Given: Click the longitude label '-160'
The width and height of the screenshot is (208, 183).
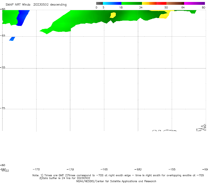Looking at the screenshot, I should [x=138, y=169].
